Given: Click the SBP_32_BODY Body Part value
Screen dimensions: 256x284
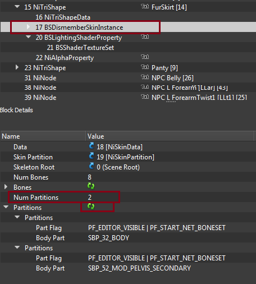Looking at the screenshot, I should point(108,238).
